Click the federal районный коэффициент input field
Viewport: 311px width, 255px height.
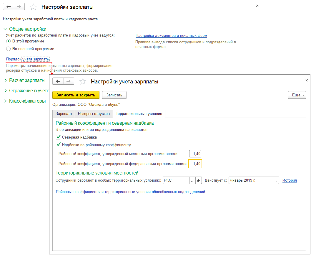[195, 164]
